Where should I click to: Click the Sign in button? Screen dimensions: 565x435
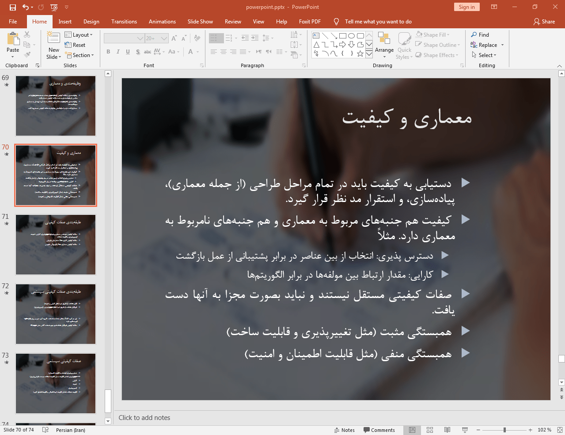click(466, 7)
